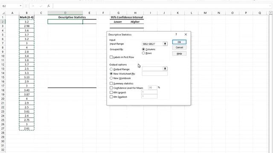This screenshot has width=273, height=153.
Task: Click the Select All corner triangle
Action: coord(3,13)
